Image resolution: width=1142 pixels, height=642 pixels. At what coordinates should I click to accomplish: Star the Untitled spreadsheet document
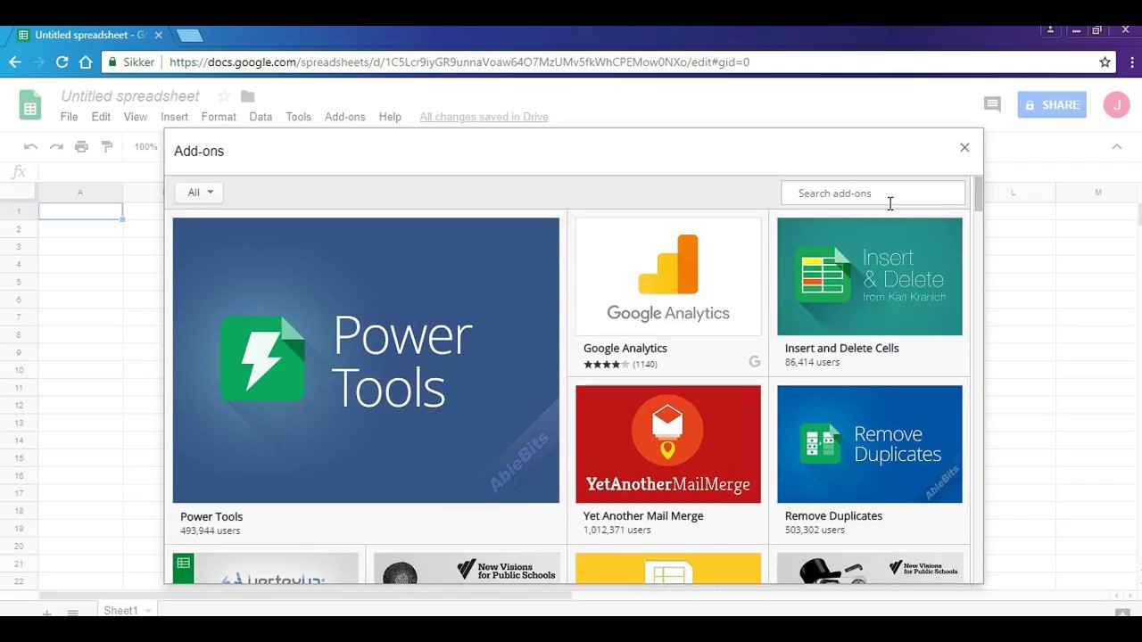224,96
